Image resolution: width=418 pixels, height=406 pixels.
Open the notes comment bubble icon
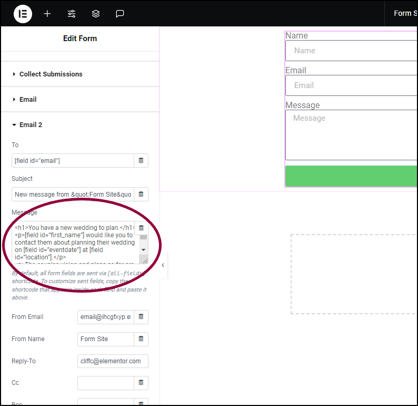tap(120, 14)
